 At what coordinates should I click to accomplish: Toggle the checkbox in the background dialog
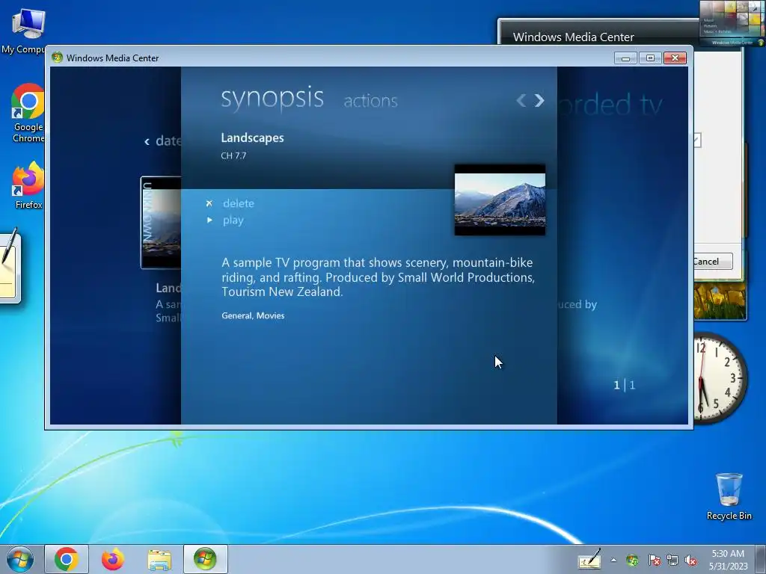tap(697, 141)
